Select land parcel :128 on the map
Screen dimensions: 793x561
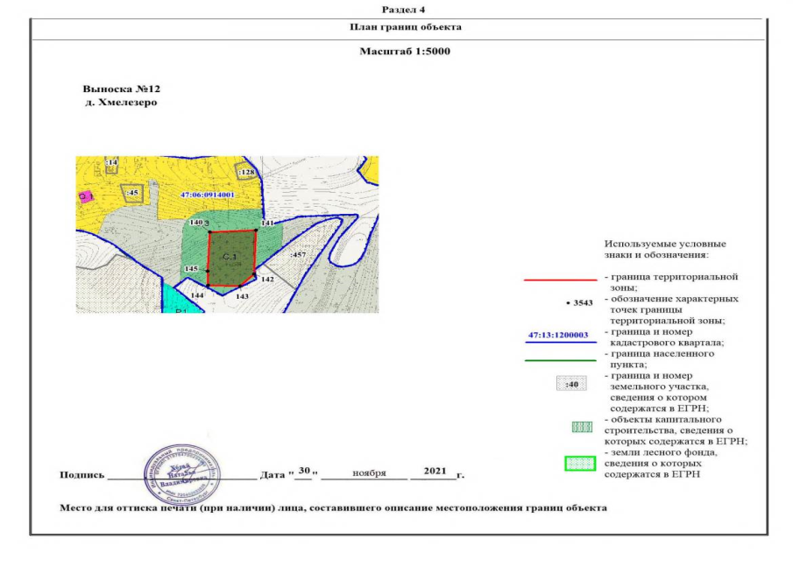point(246,172)
